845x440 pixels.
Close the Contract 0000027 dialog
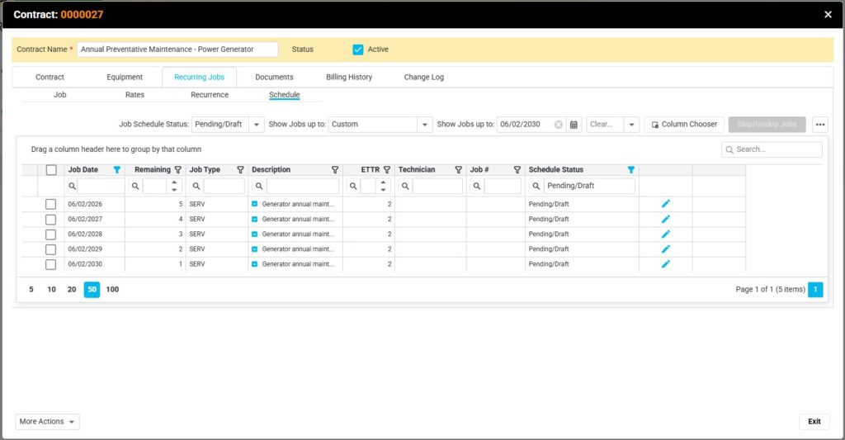828,15
